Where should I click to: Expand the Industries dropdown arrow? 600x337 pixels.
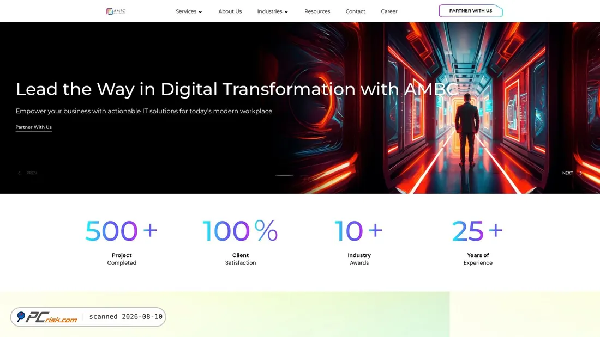(286, 12)
